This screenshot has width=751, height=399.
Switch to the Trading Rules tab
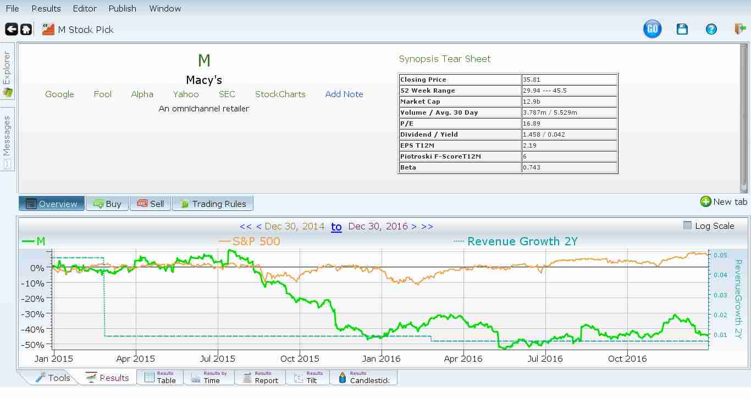213,204
